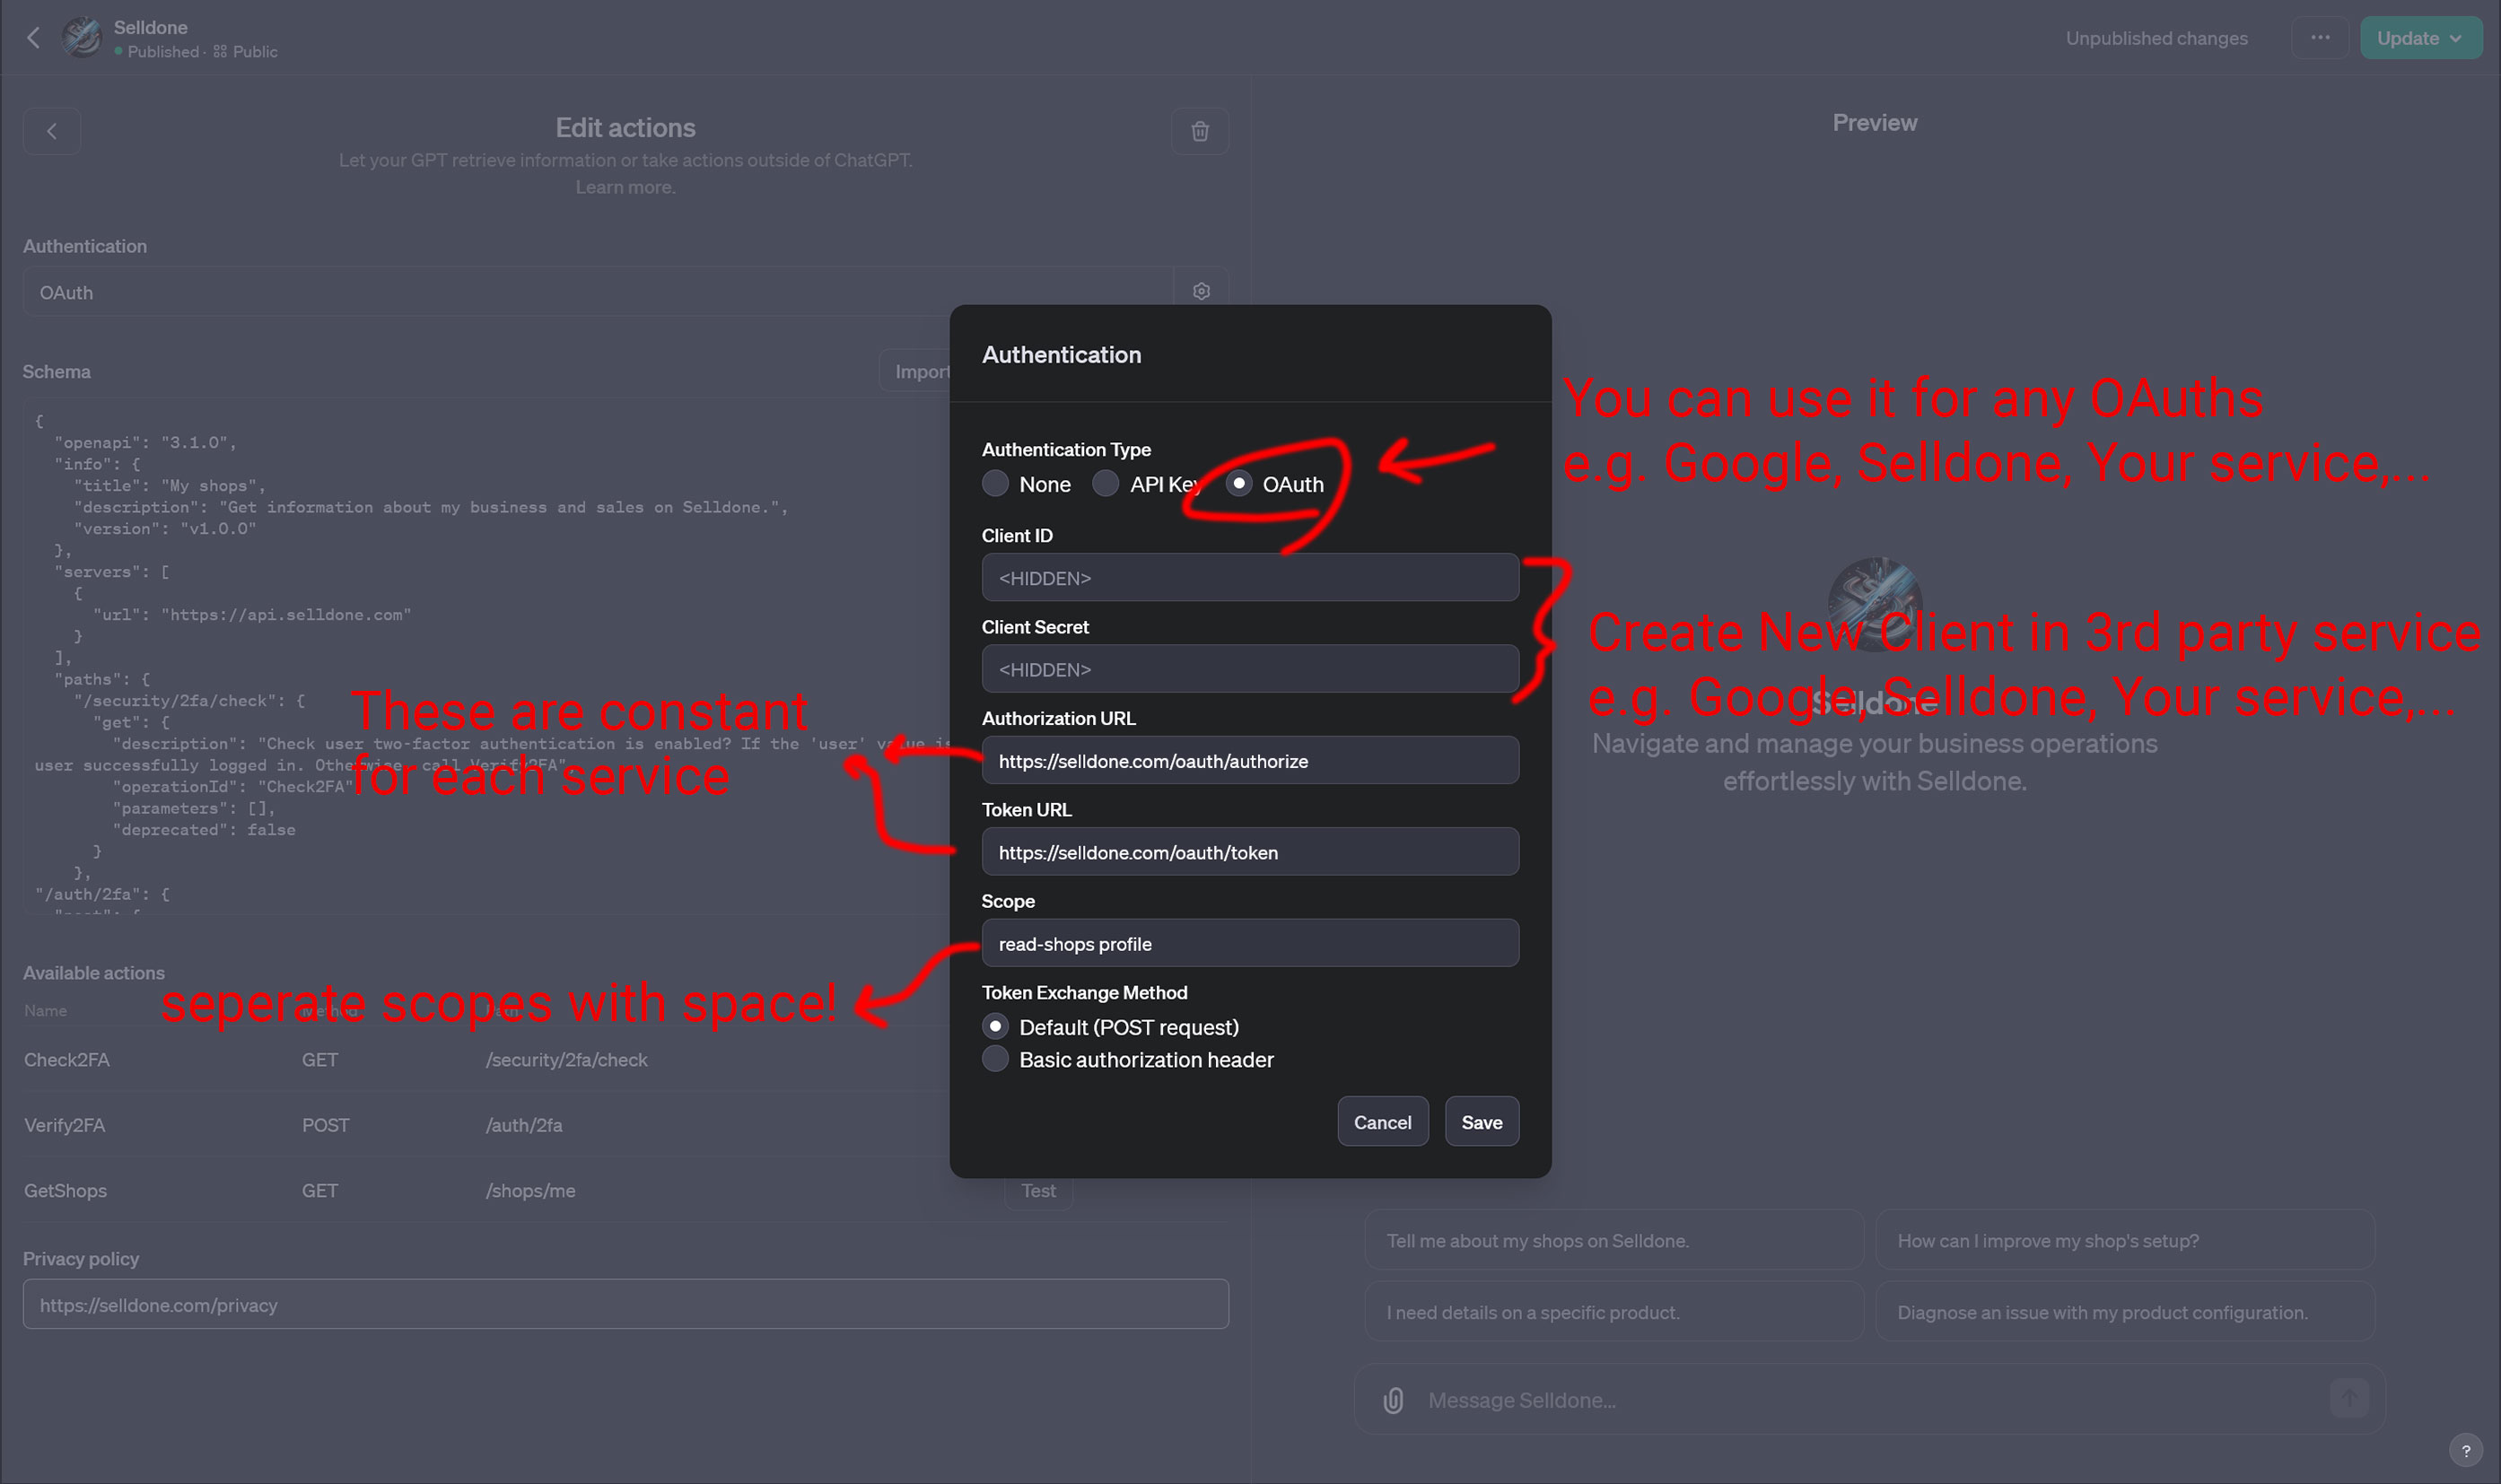This screenshot has height=1484, width=2501.
Task: Select the None authentication type
Action: (x=995, y=484)
